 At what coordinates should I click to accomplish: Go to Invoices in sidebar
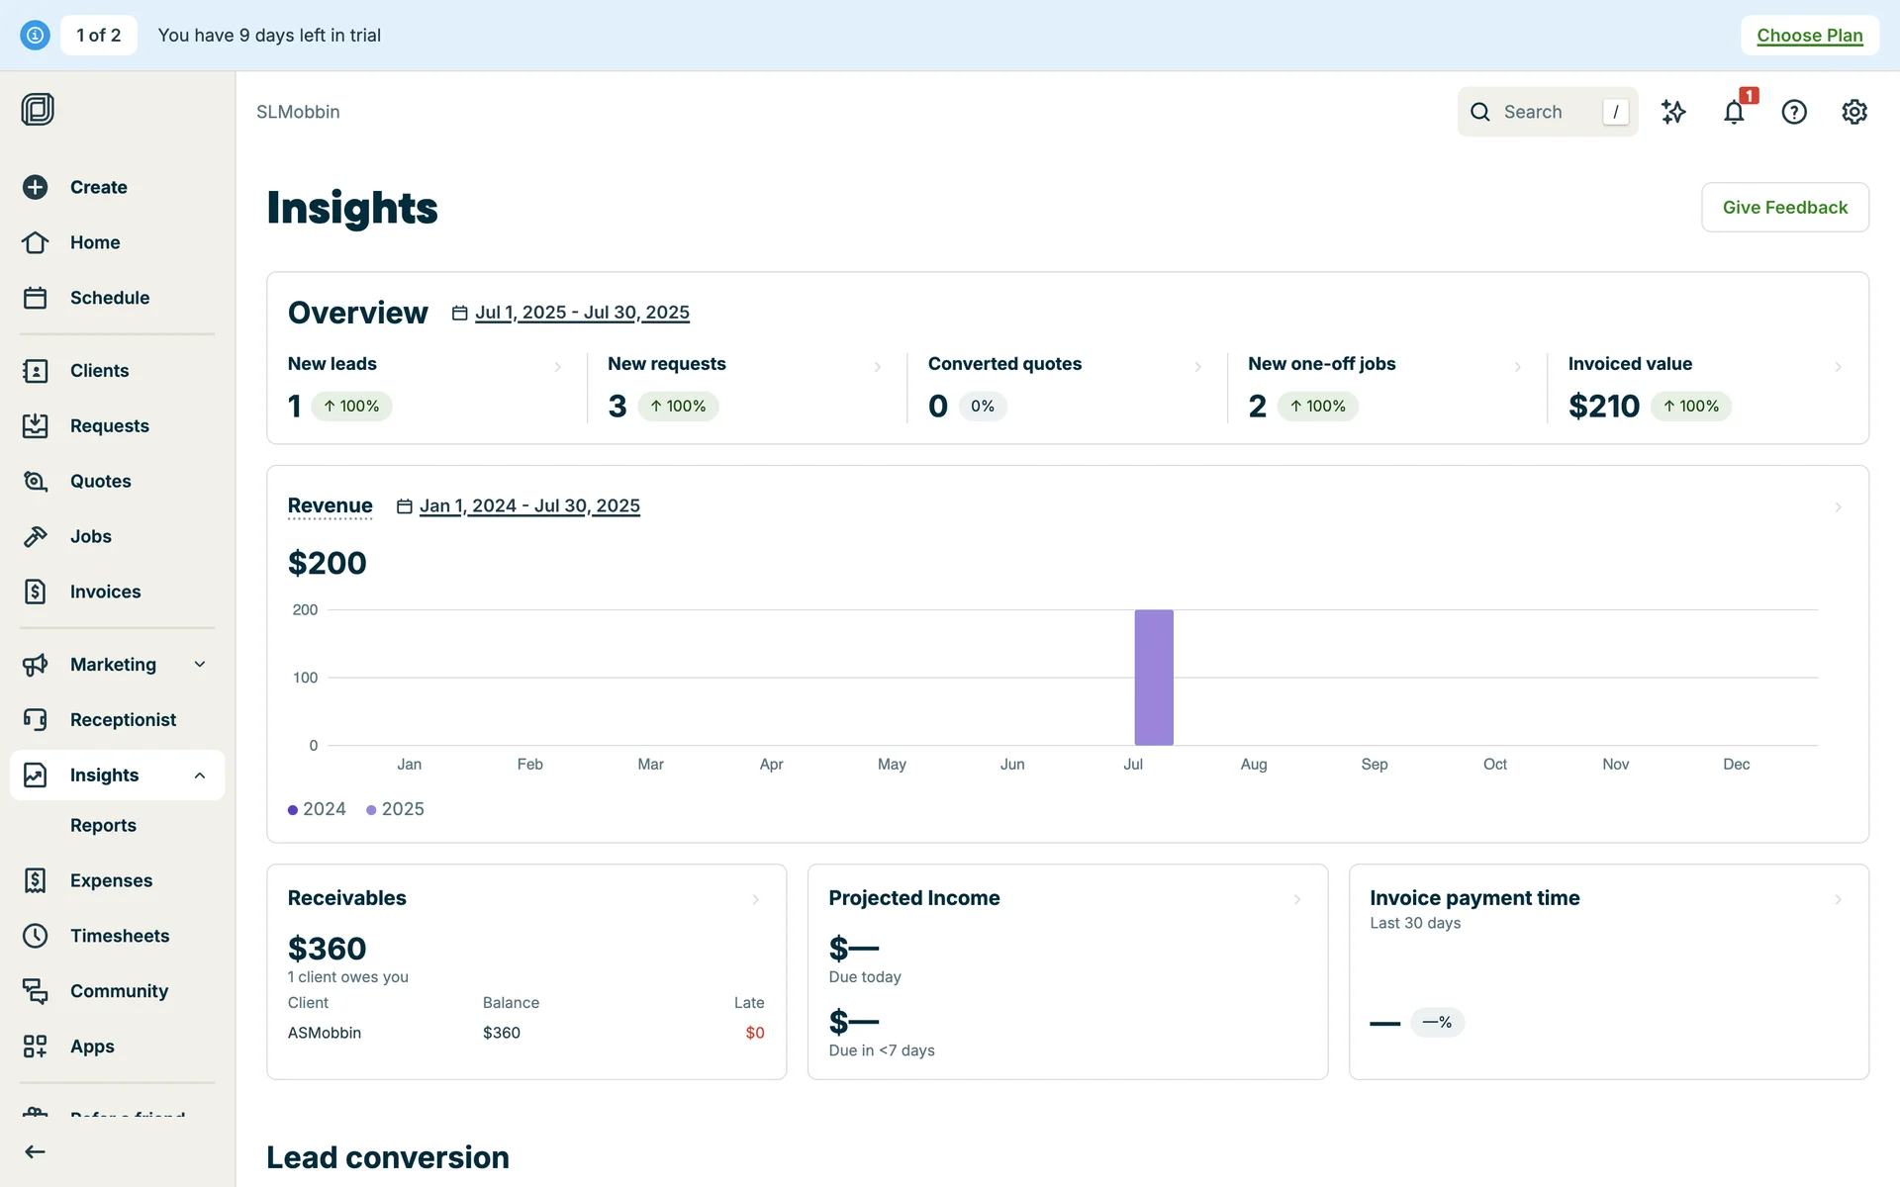(x=105, y=592)
